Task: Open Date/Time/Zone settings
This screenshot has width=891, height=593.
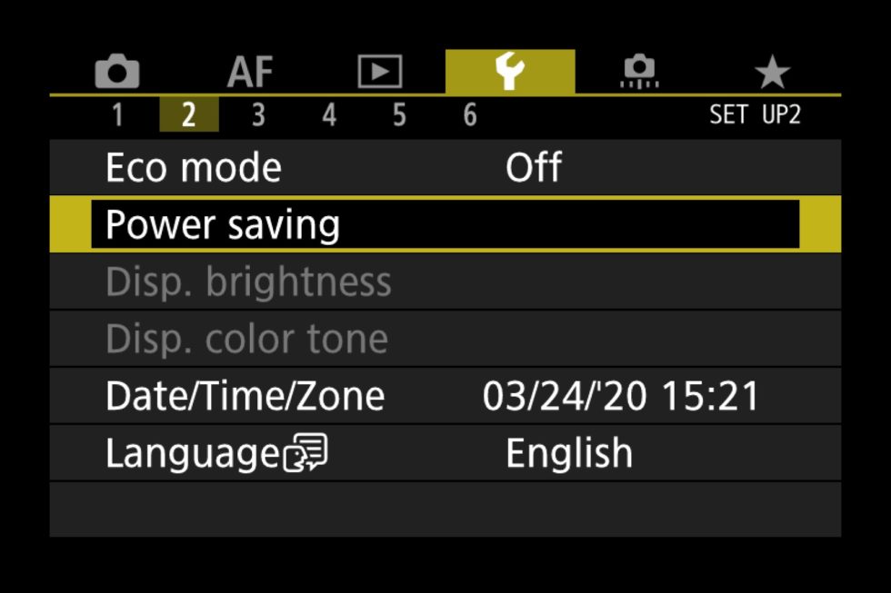Action: tap(445, 396)
